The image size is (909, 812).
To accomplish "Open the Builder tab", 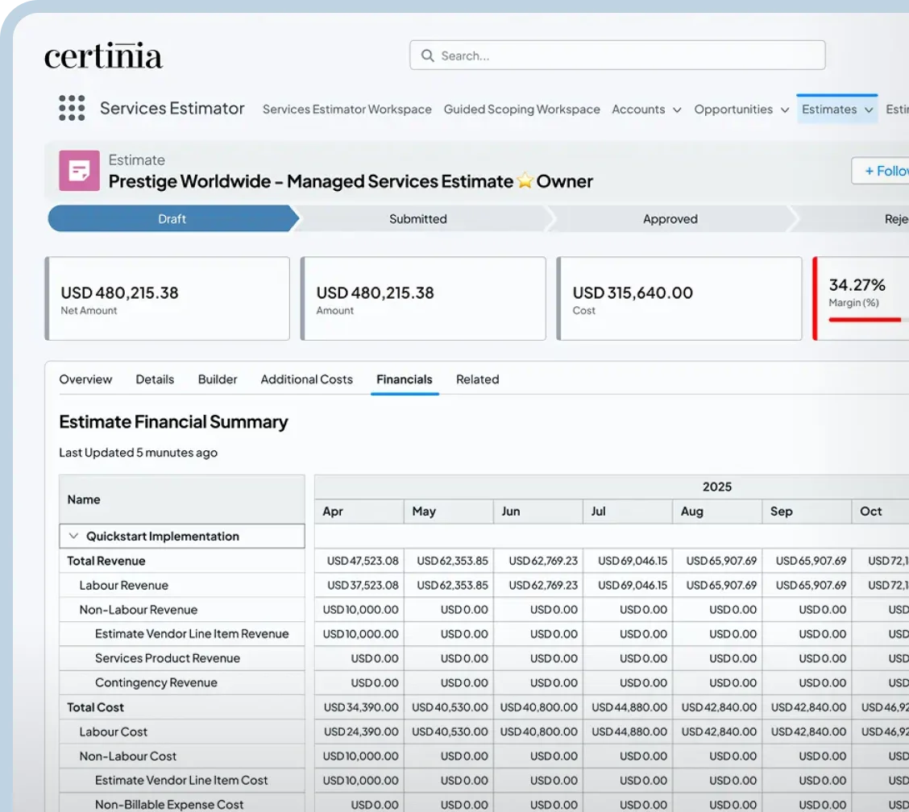I will point(218,379).
